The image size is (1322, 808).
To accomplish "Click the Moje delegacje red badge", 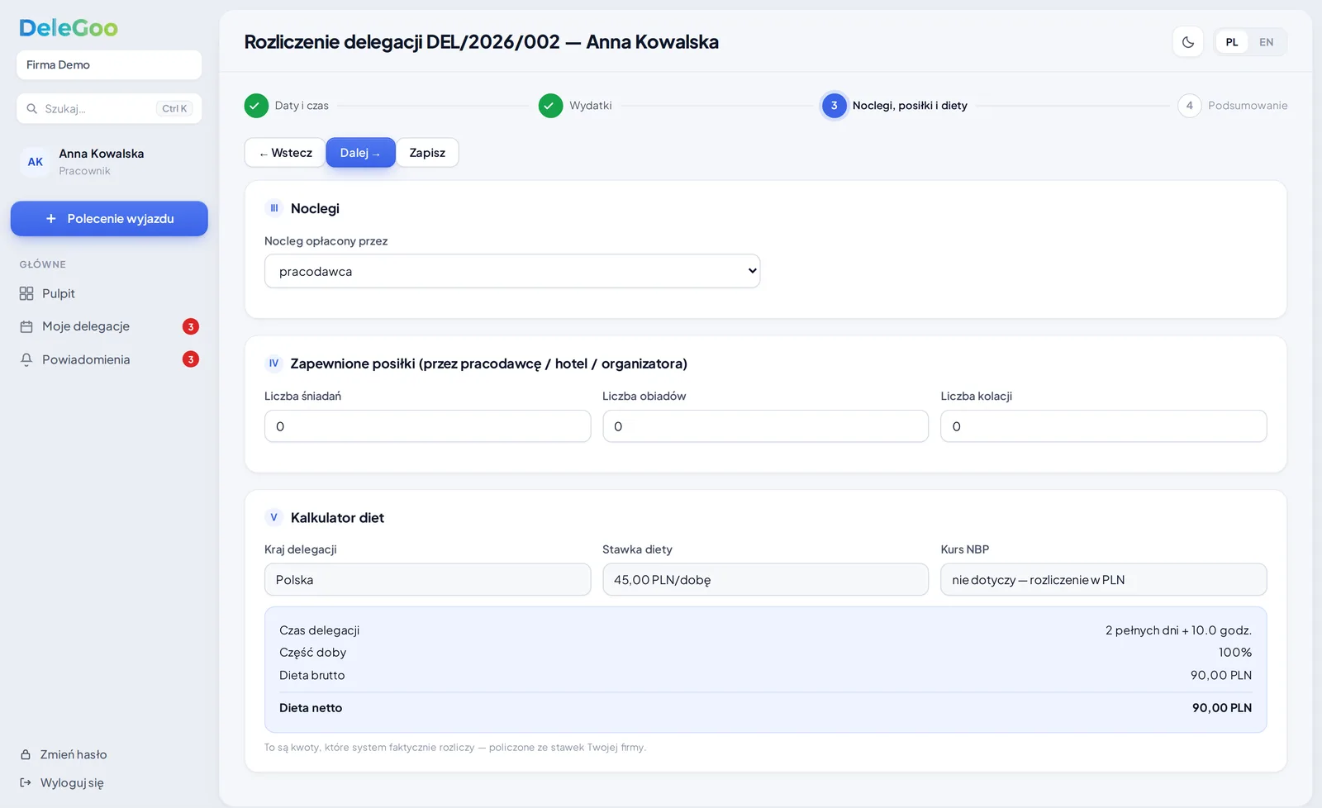I will 191,326.
